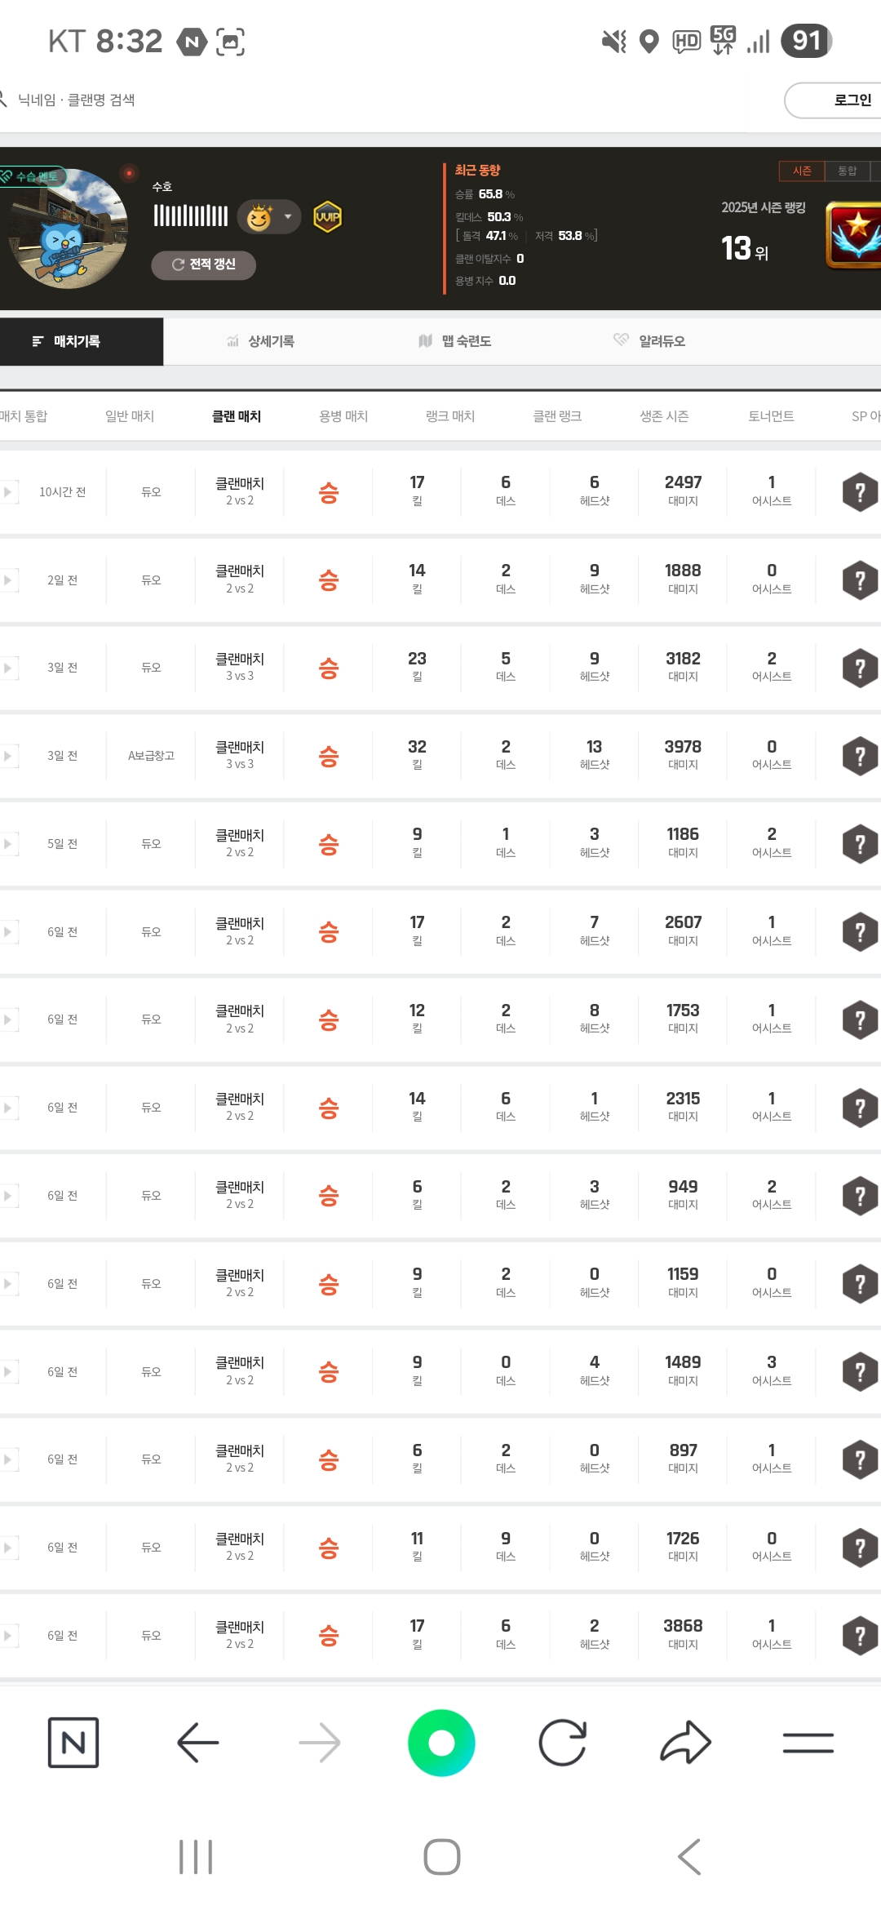Switch to the 상세기록 tab
Viewport: 881px width, 1910px height.
pos(261,341)
